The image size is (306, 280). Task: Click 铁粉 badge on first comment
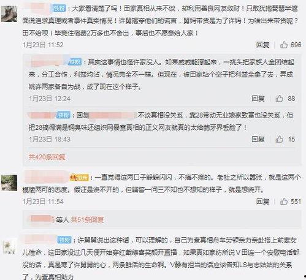pos(59,9)
